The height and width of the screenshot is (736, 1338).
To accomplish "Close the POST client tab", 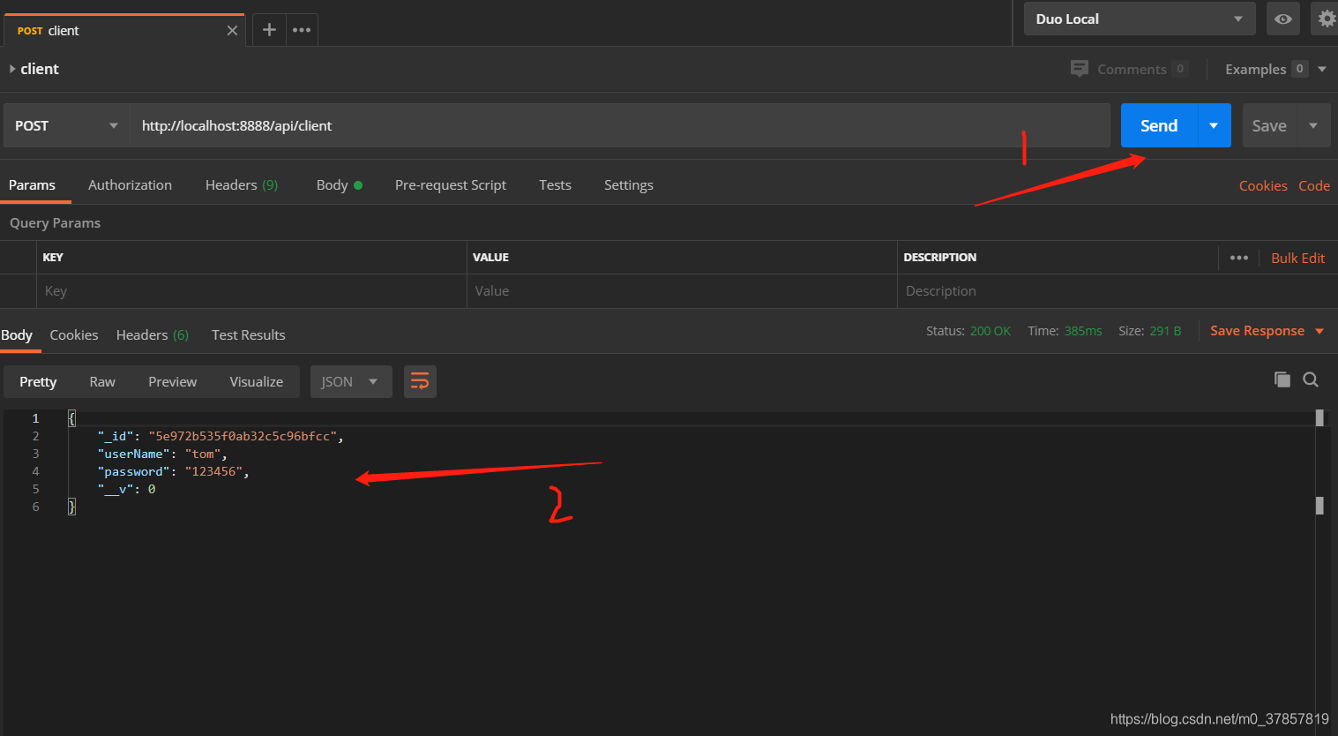I will 232,31.
